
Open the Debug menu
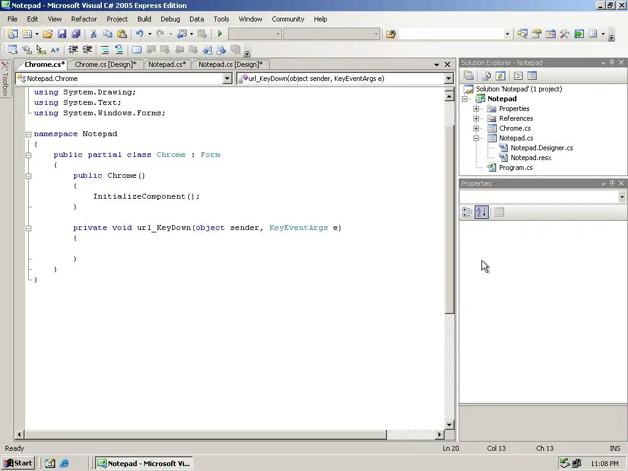170,19
